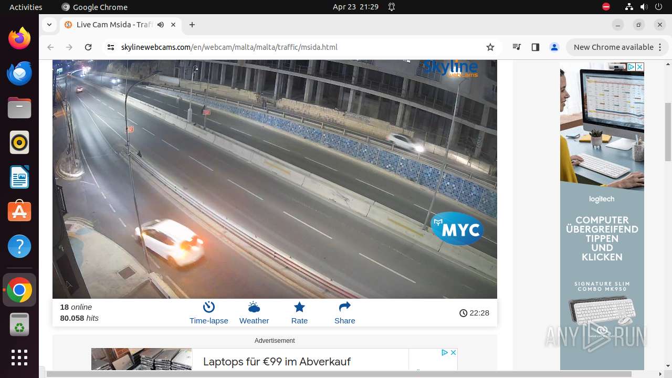Open Rhythmbox music player in the dock

point(19,142)
